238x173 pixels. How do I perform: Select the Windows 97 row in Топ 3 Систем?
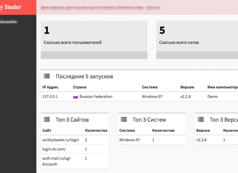tap(152, 140)
